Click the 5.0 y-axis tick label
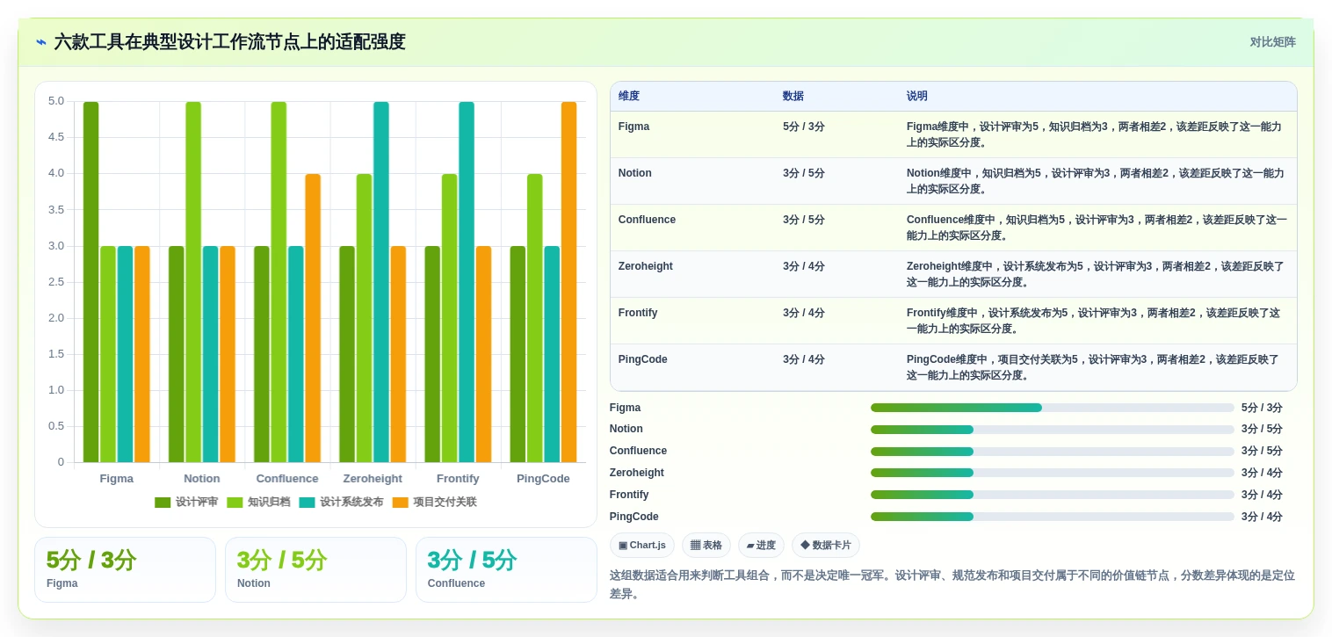Screen dimensions: 1332x637 [56, 101]
